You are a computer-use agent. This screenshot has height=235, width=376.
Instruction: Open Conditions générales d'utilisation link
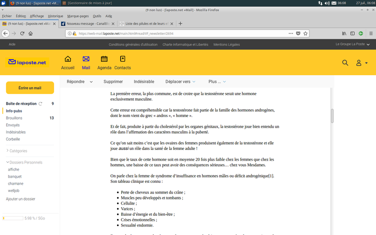[133, 45]
